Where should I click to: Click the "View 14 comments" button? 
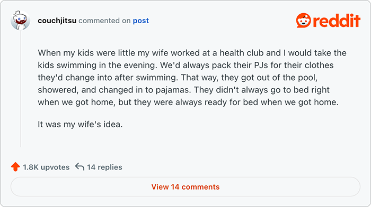(185, 187)
